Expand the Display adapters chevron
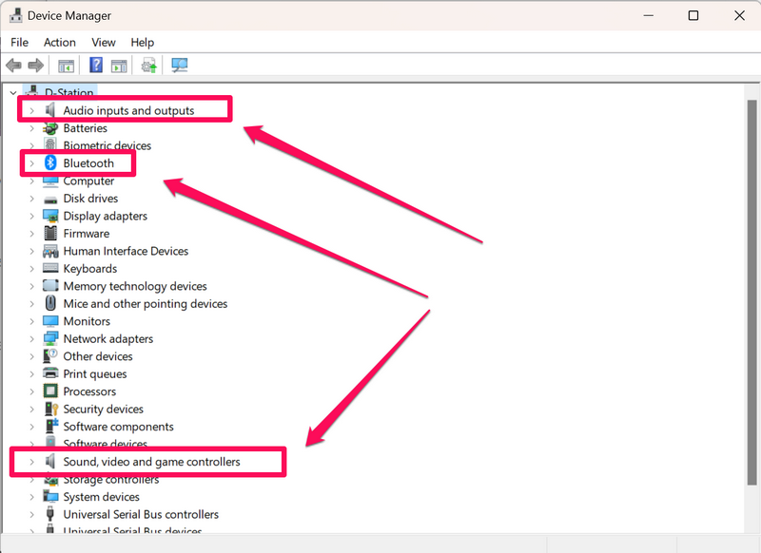 (x=31, y=217)
